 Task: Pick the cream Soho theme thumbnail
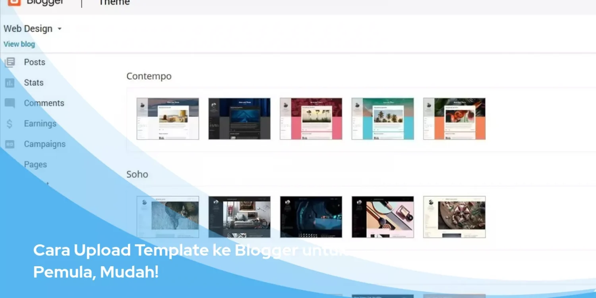[x=454, y=217]
